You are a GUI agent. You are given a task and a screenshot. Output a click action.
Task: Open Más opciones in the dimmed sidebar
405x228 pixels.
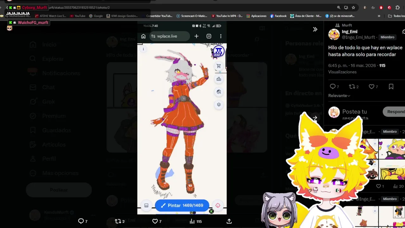[x=54, y=173]
